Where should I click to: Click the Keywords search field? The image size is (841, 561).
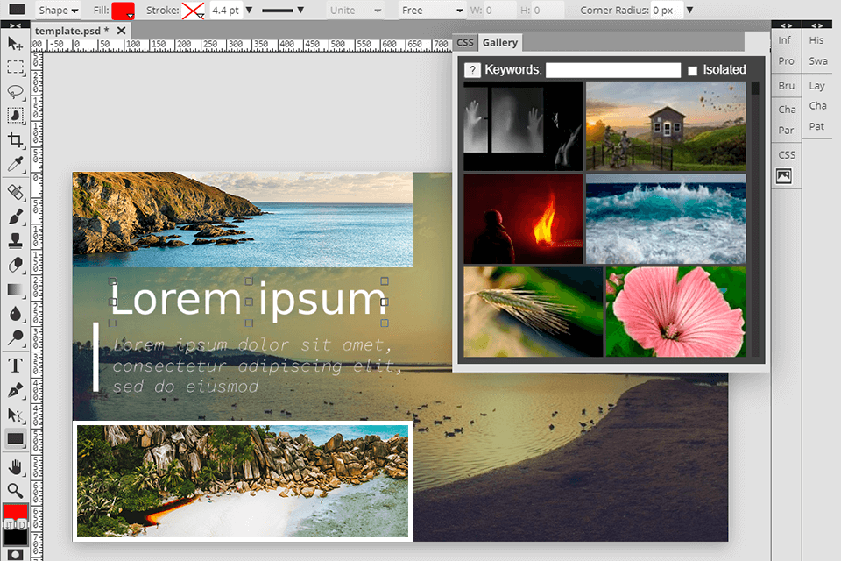(x=612, y=70)
